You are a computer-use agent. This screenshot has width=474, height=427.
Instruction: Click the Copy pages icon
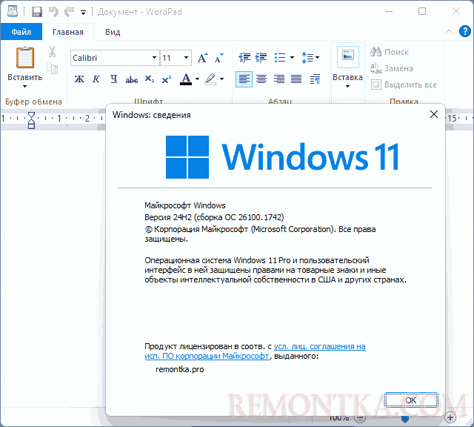tap(53, 68)
